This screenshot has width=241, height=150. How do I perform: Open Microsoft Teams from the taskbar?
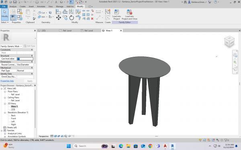158,146
